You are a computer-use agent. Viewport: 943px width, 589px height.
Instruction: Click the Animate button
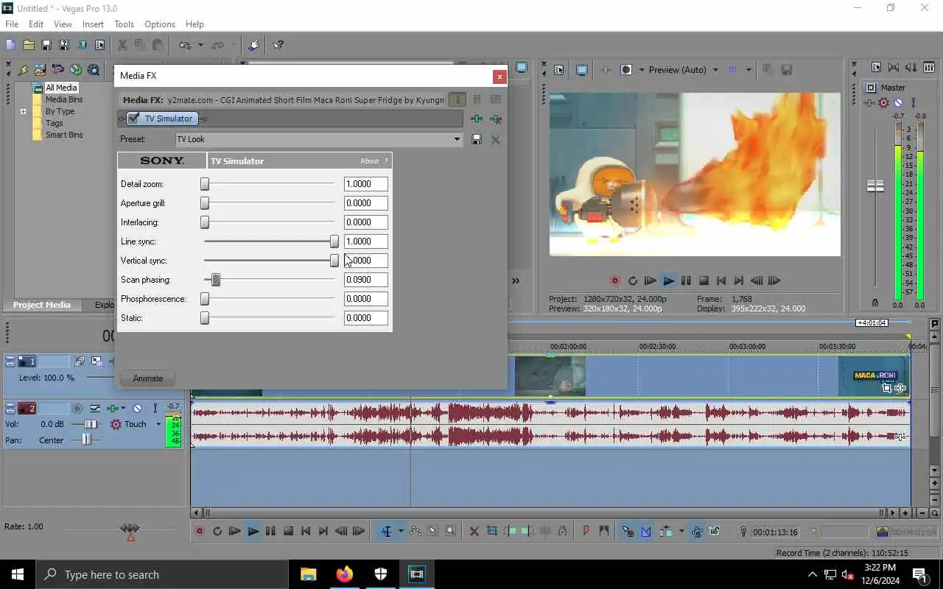pyautogui.click(x=148, y=378)
